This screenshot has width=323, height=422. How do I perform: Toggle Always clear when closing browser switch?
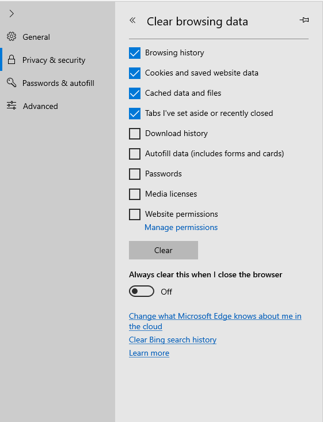point(142,291)
